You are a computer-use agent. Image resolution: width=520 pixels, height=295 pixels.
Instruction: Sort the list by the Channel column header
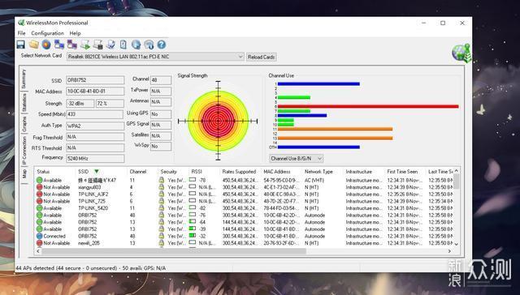coord(138,172)
